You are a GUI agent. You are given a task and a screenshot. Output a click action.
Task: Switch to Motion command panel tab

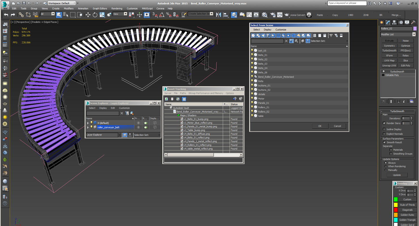click(x=401, y=22)
